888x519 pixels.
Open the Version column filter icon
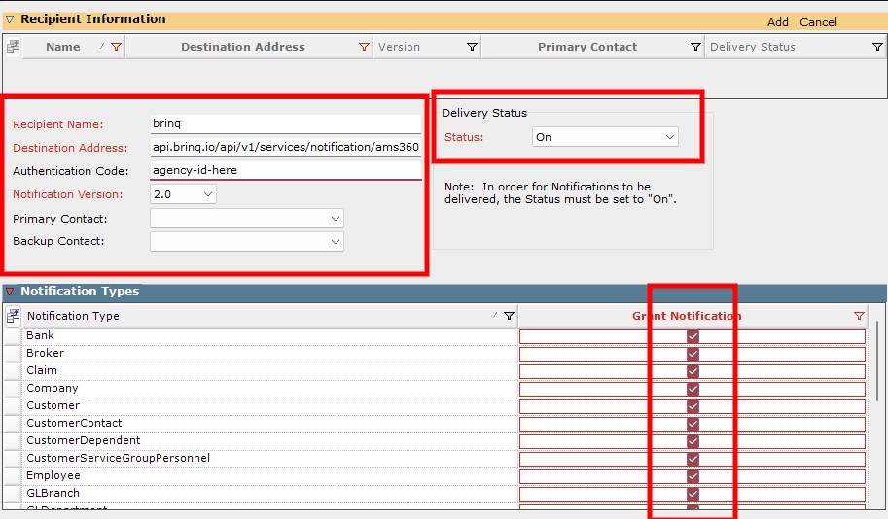pyautogui.click(x=472, y=47)
